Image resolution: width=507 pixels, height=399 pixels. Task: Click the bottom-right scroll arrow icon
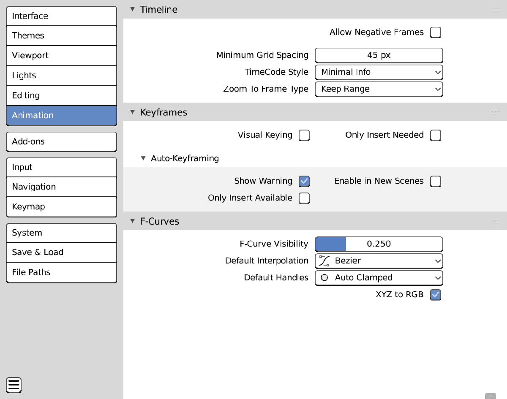(x=491, y=396)
